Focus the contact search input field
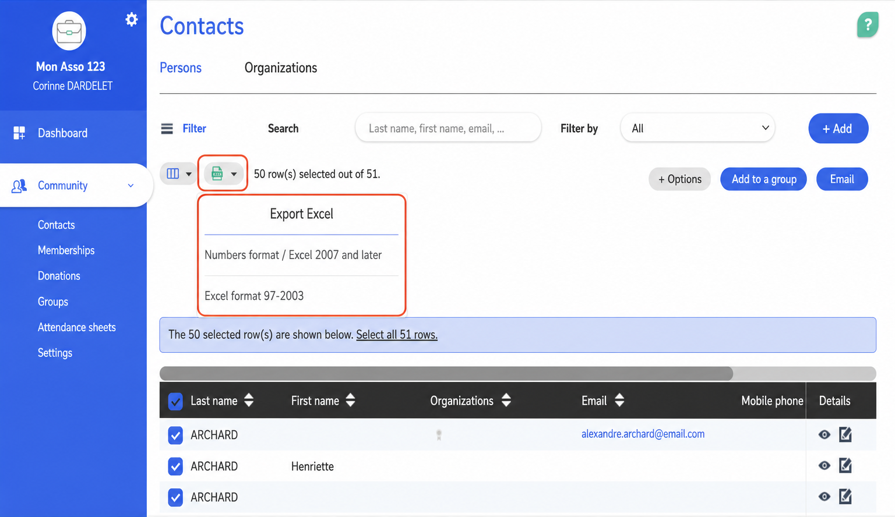Viewport: 895px width, 517px height. tap(448, 128)
